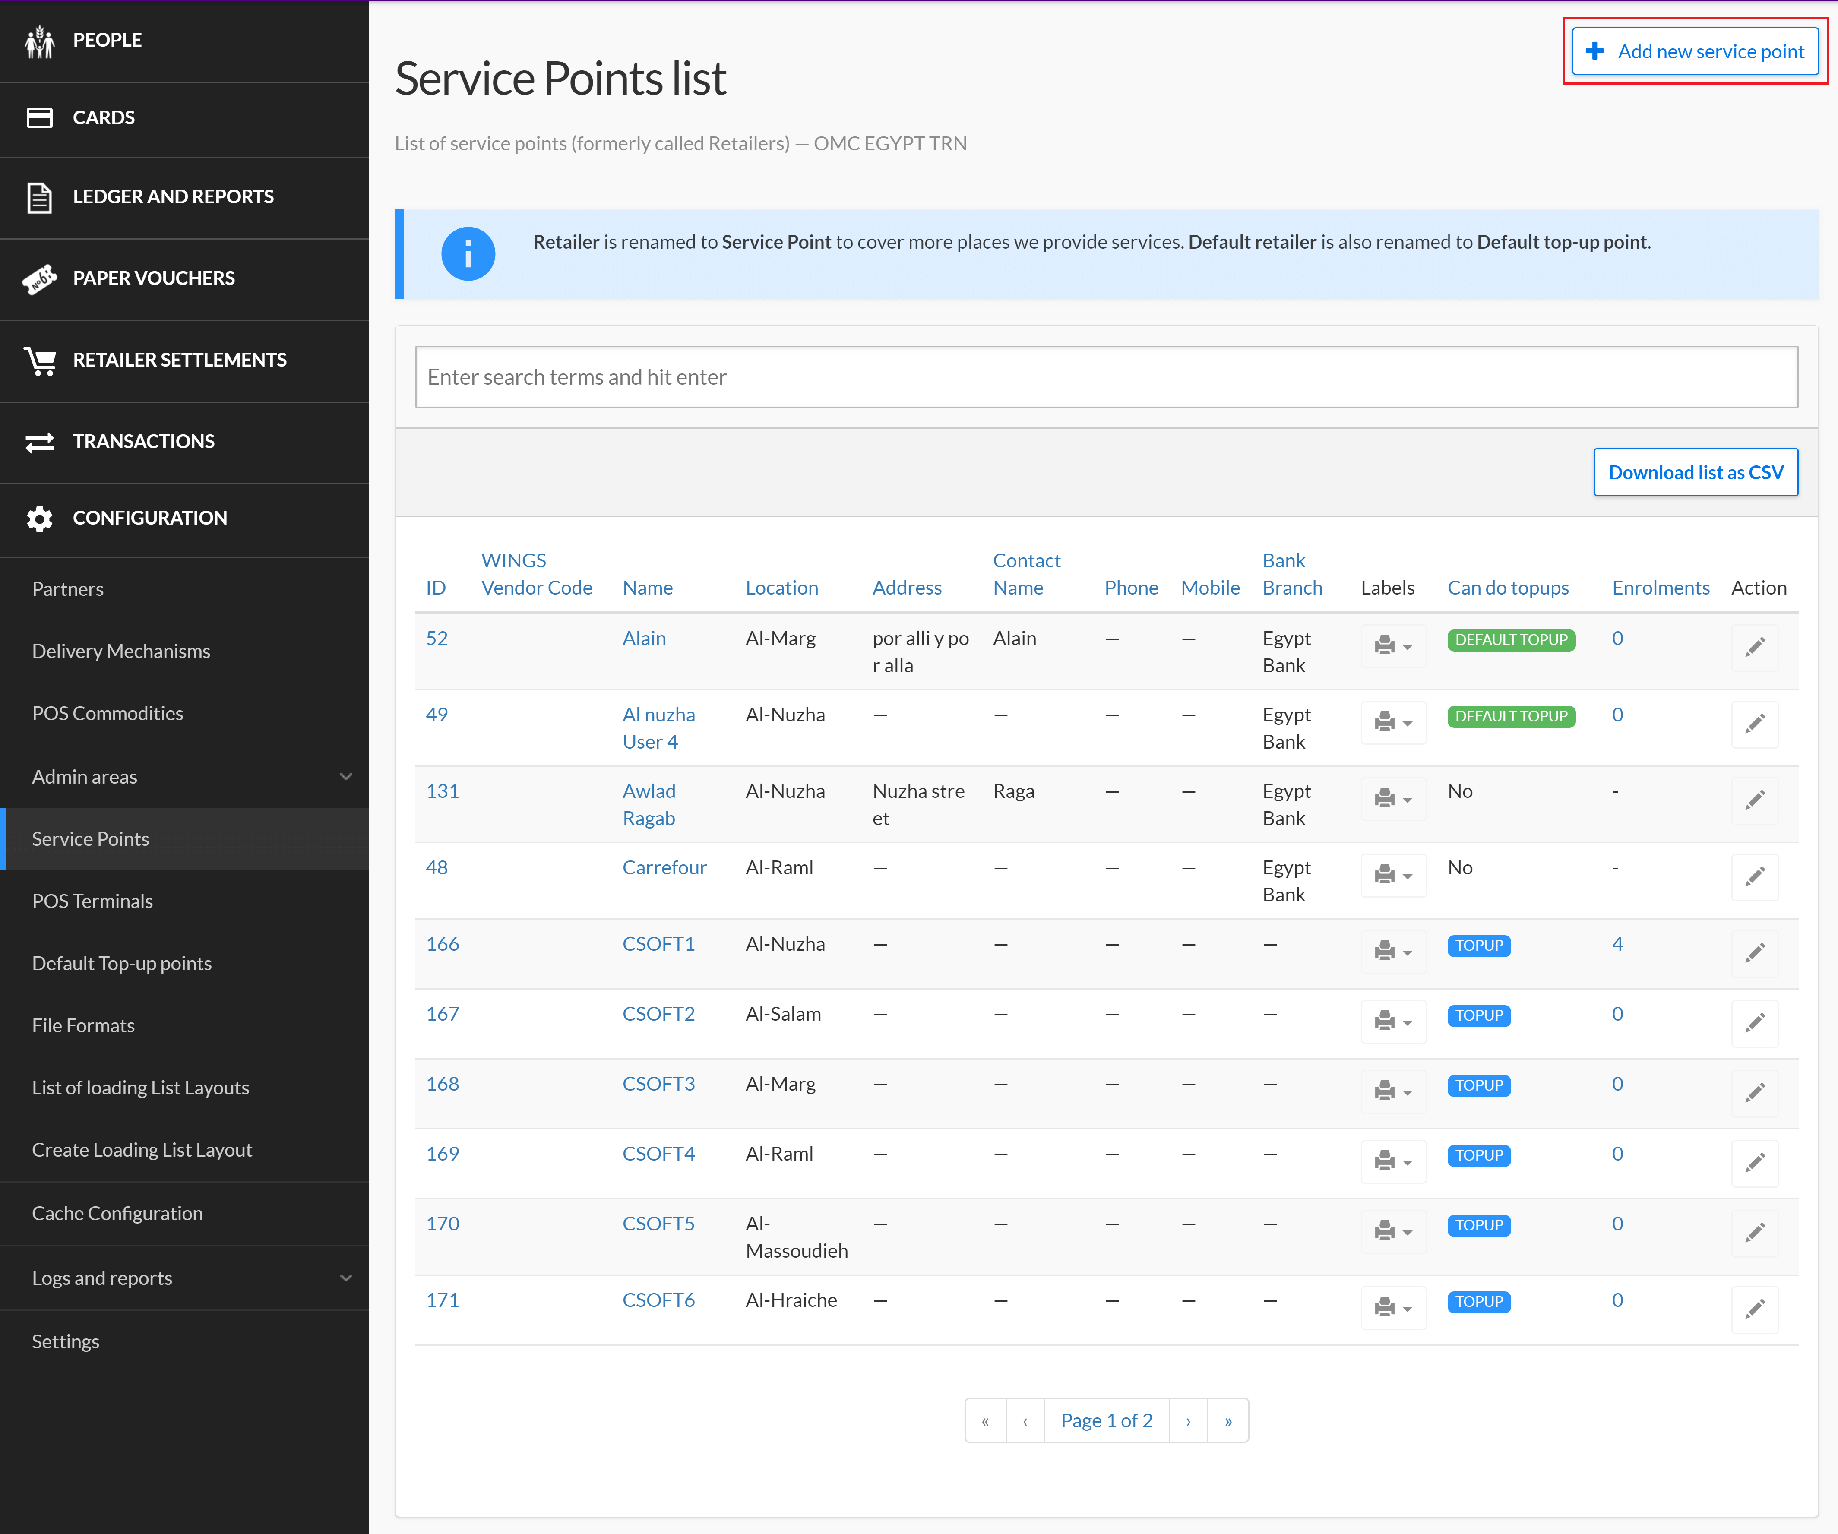Open service point CSOFT3
Image resolution: width=1838 pixels, height=1534 pixels.
coord(658,1082)
